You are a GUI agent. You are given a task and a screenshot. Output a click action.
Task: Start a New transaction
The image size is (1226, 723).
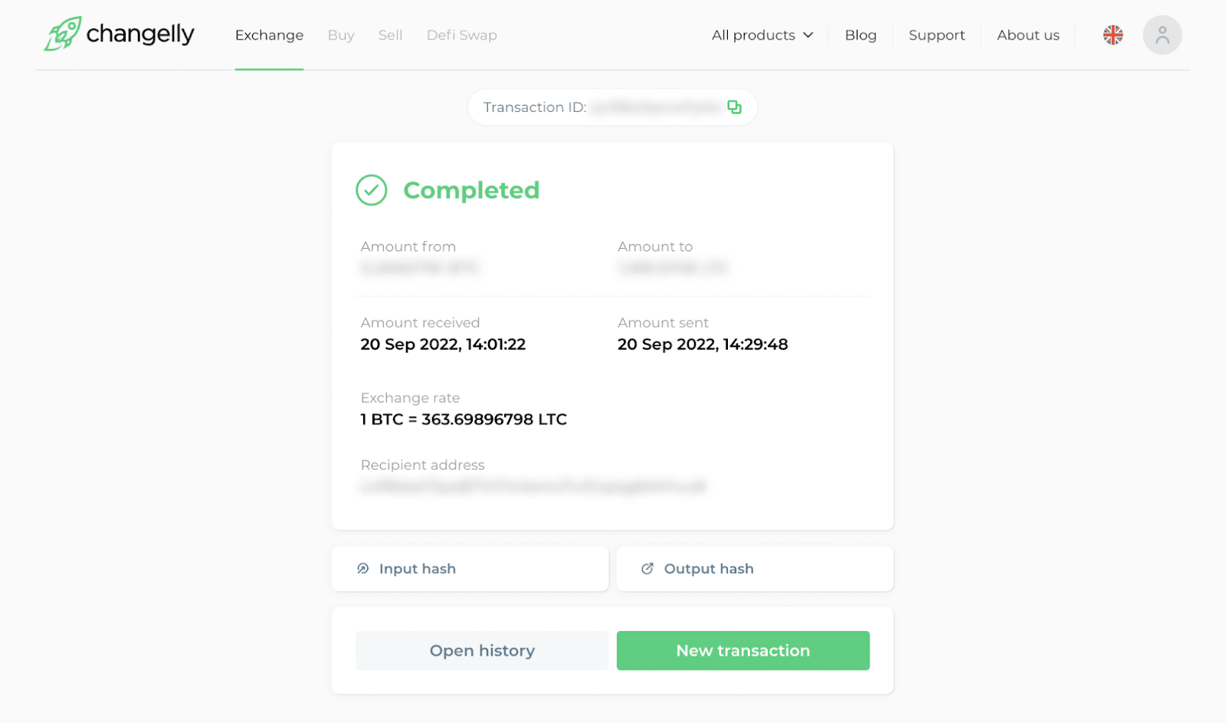click(x=742, y=650)
